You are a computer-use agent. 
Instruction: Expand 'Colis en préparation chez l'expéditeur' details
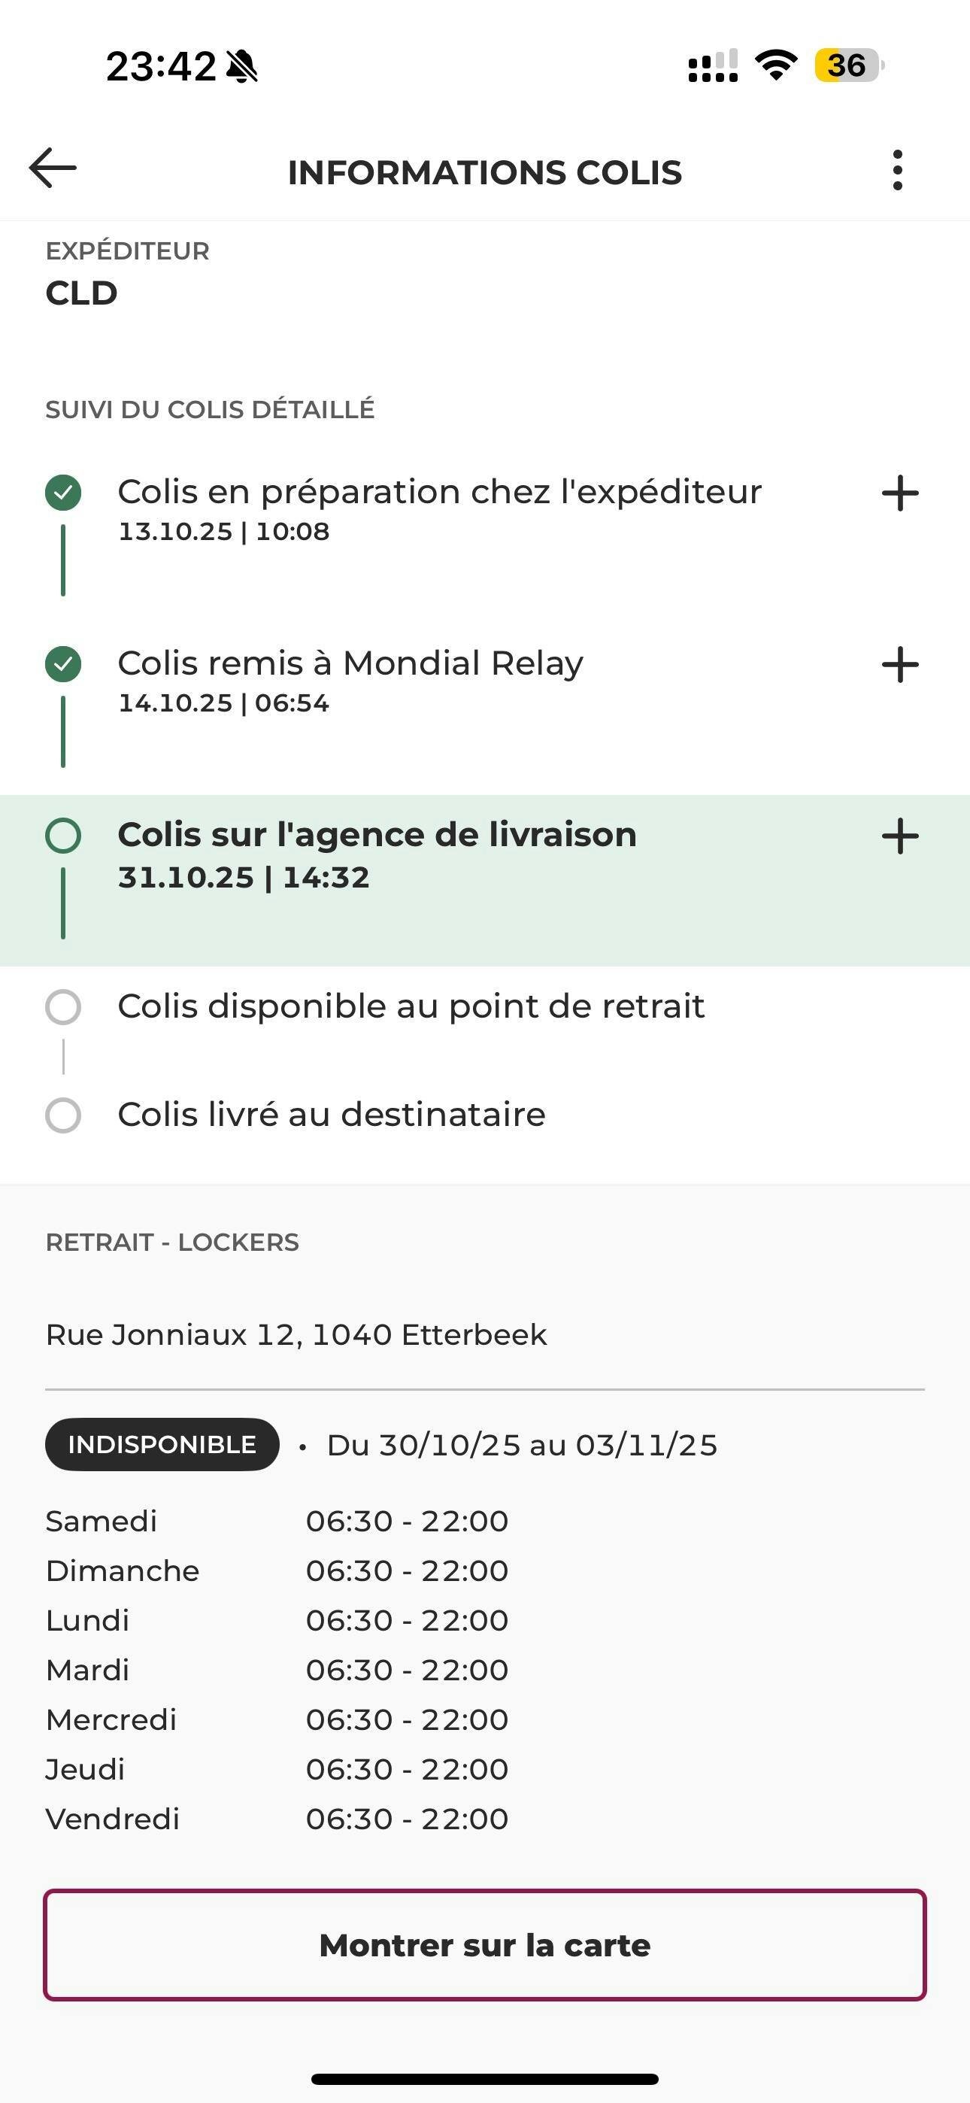(x=900, y=493)
